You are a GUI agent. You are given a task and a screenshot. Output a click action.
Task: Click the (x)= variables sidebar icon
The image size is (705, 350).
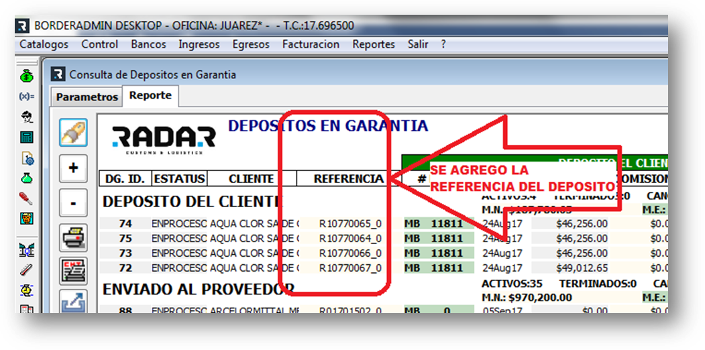point(27,97)
